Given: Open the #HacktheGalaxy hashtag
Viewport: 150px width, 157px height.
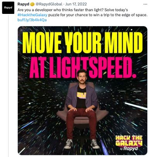Looking at the screenshot, I should tap(32, 15).
